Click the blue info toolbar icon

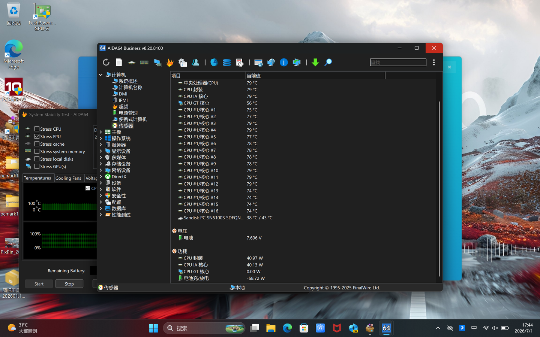click(284, 63)
